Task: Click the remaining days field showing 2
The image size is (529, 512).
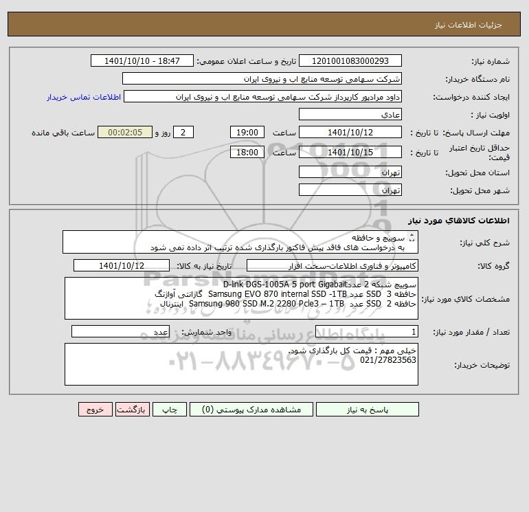Action: coord(183,133)
